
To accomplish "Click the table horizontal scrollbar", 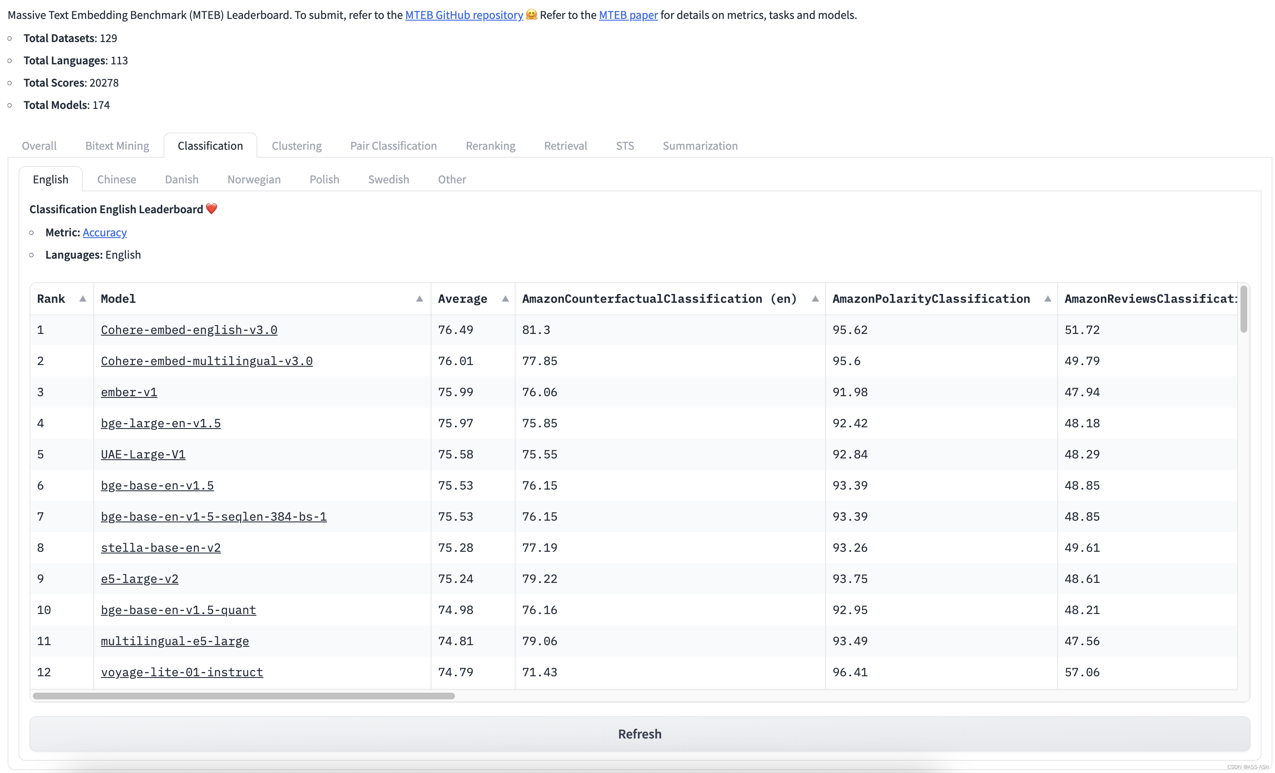I will pos(243,696).
